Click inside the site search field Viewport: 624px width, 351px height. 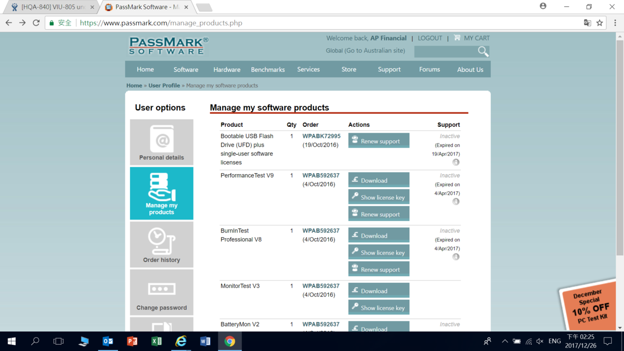(x=446, y=51)
